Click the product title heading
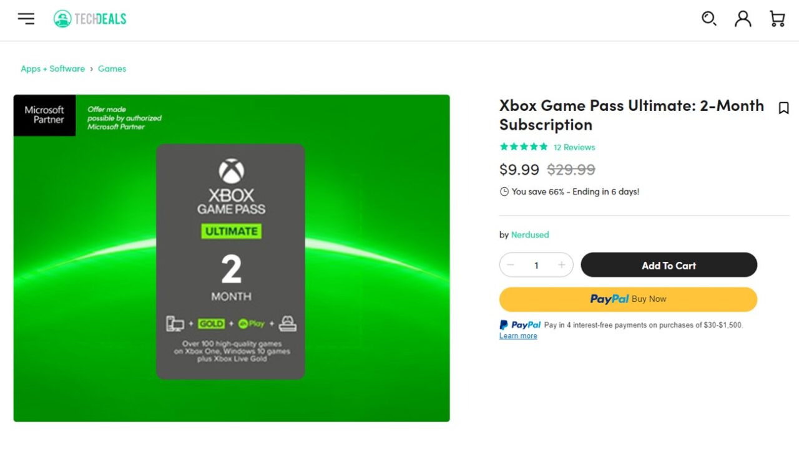 click(x=632, y=115)
